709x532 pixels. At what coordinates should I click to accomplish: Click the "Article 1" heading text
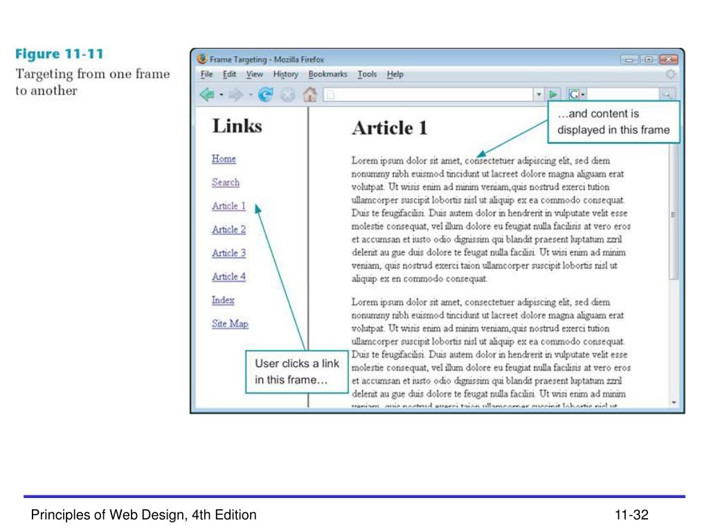coord(390,128)
